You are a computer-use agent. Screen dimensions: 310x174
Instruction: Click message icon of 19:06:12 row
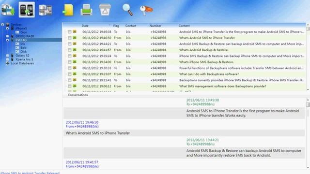click(75, 86)
